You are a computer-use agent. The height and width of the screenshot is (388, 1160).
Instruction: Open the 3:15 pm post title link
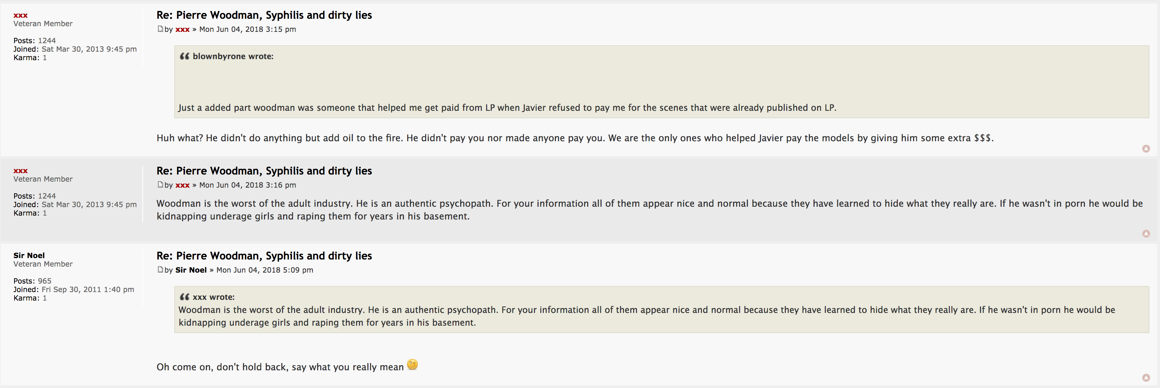(264, 15)
